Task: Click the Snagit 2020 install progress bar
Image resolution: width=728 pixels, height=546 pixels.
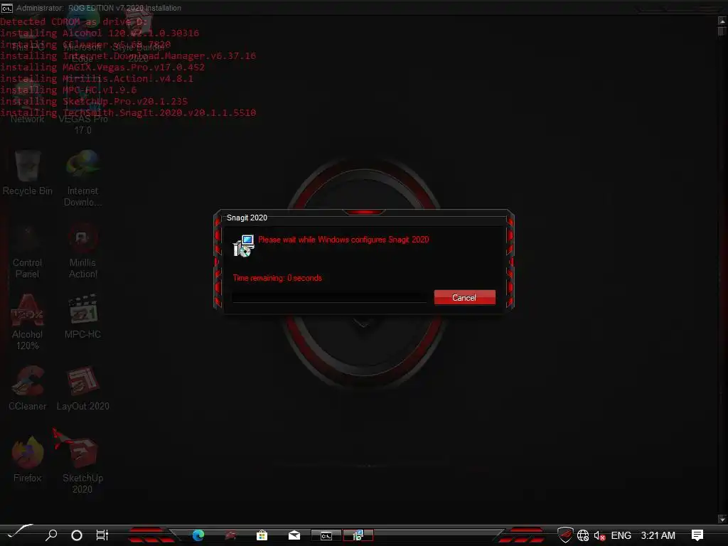Action: pyautogui.click(x=329, y=298)
